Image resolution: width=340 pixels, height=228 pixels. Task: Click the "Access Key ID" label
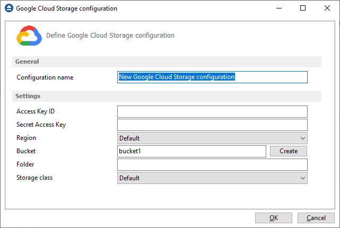pos(36,111)
